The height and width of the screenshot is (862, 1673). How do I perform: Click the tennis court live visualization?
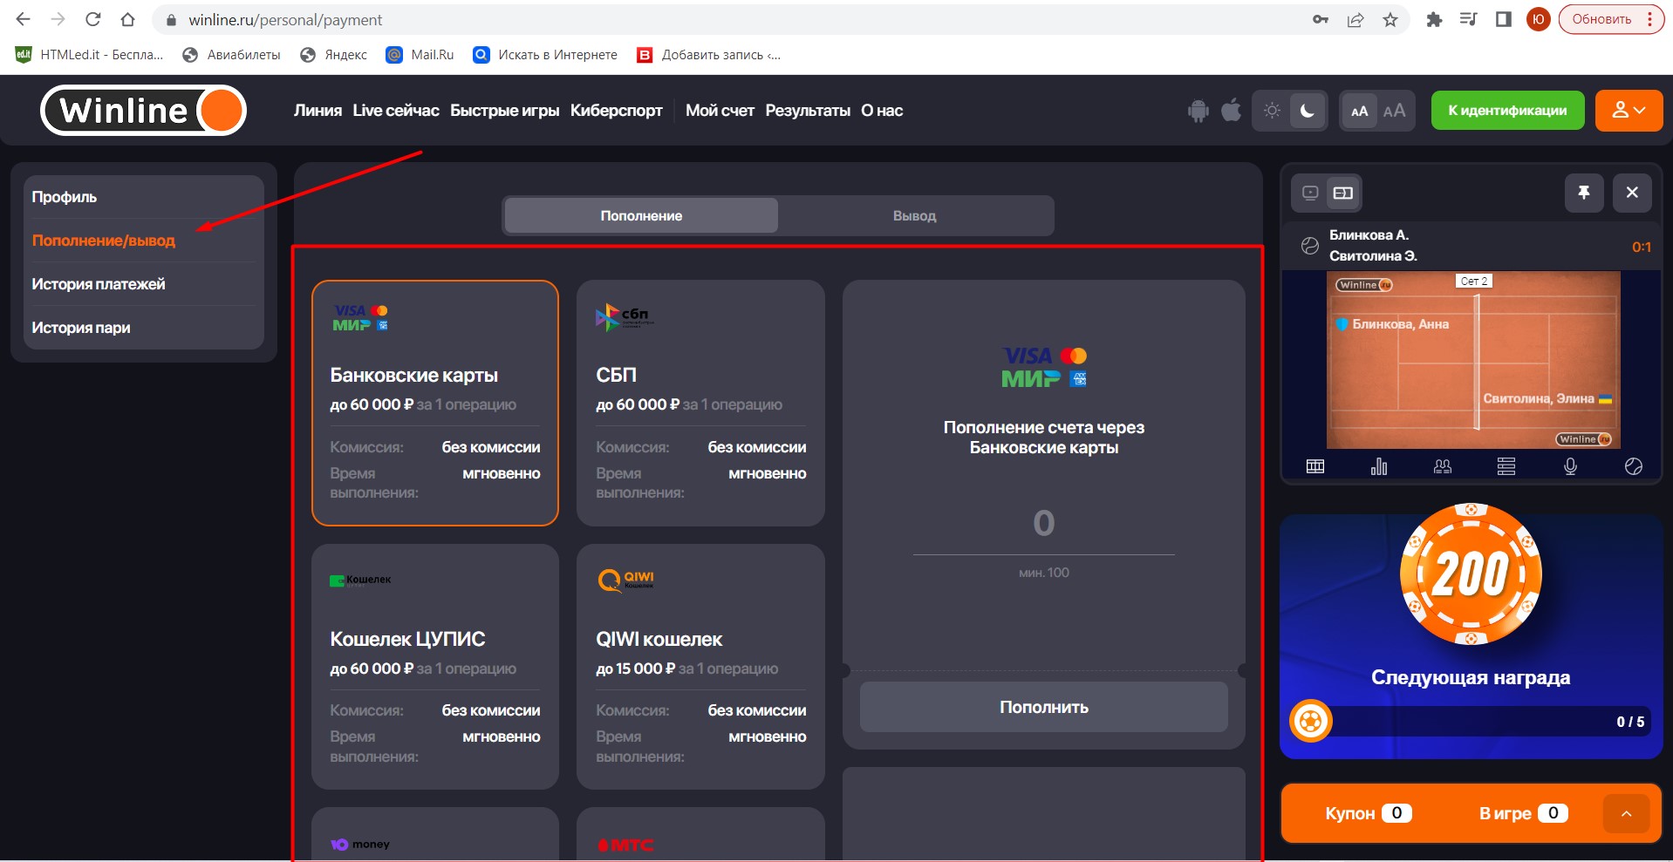coord(1473,360)
